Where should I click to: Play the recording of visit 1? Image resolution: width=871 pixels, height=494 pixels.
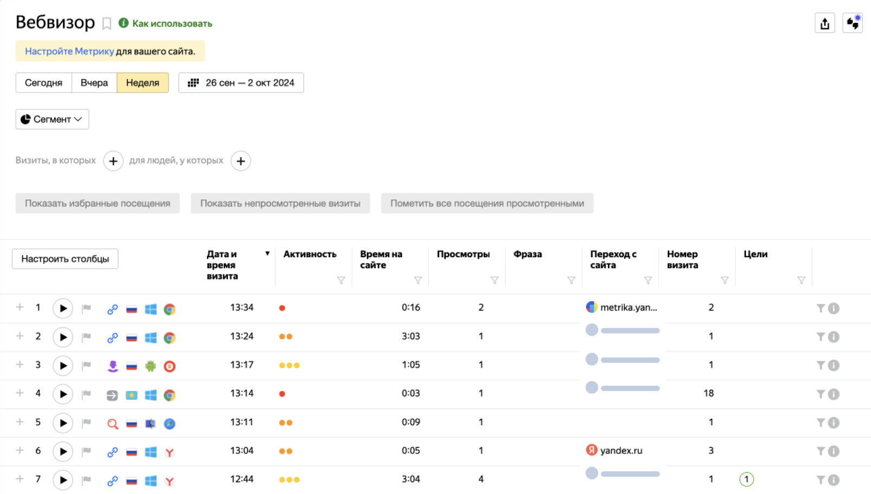[x=63, y=308]
